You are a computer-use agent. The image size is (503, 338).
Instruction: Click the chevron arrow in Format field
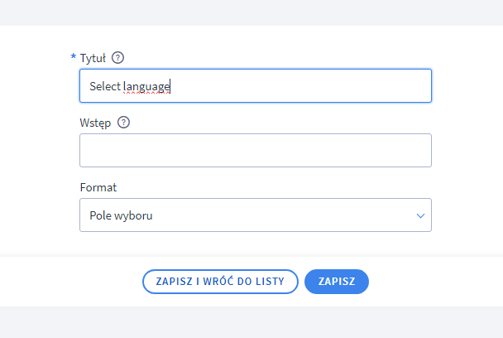click(x=420, y=215)
